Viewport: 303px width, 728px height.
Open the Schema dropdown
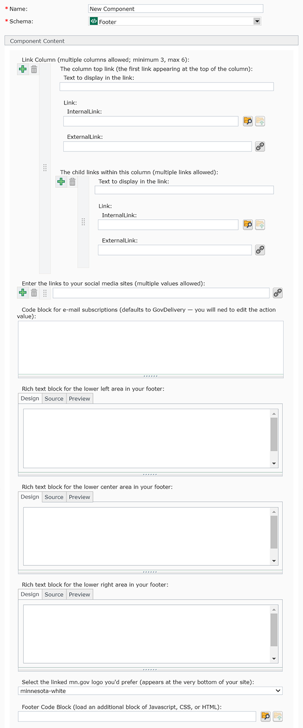coord(257,21)
